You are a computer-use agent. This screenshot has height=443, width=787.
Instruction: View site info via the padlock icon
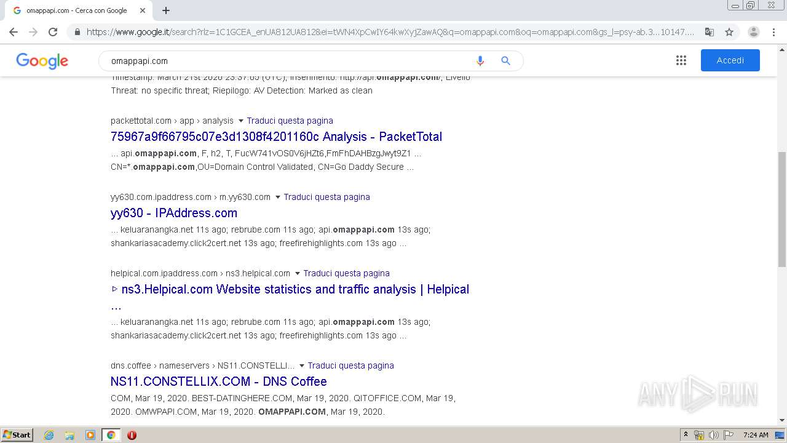pos(77,32)
